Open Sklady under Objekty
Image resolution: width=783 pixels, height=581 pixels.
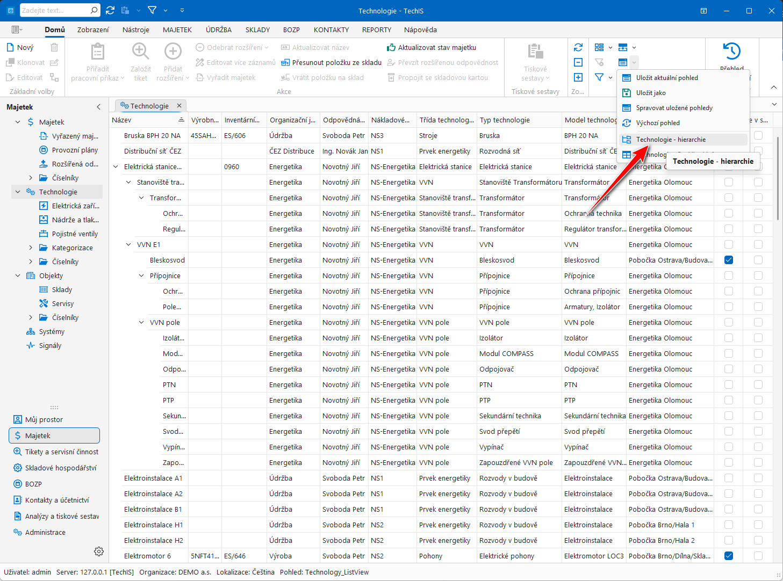pyautogui.click(x=56, y=289)
